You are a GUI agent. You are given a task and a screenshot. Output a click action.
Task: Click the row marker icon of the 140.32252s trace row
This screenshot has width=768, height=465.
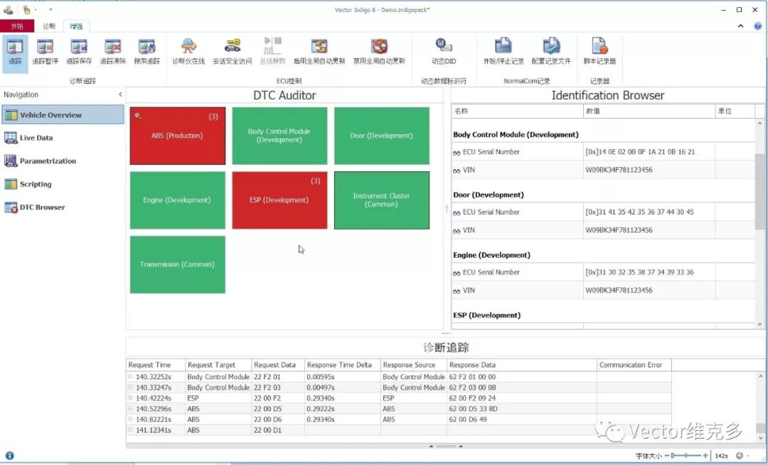[x=130, y=376]
